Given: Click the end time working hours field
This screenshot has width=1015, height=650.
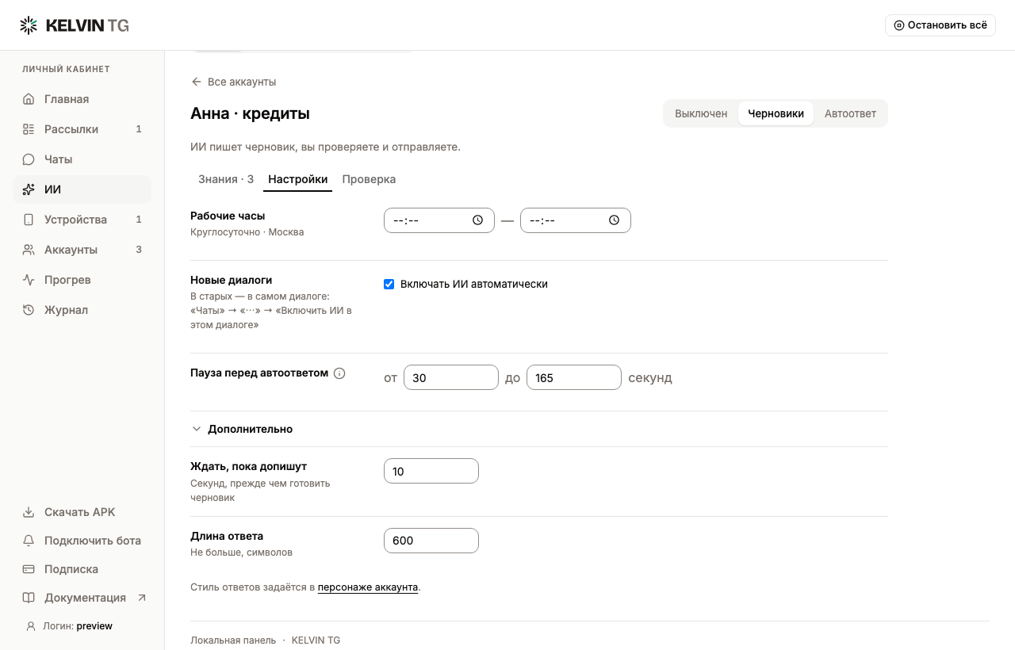Looking at the screenshot, I should click(x=576, y=220).
